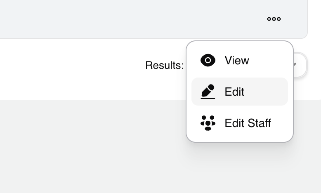
Task: Click the people group icon beside Edit Staff
Action: 208,123
